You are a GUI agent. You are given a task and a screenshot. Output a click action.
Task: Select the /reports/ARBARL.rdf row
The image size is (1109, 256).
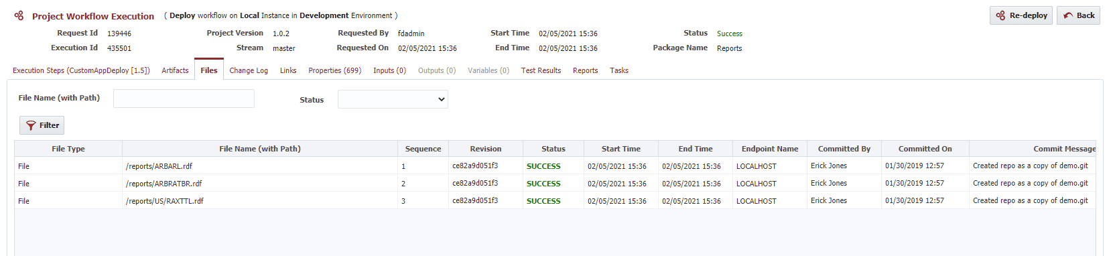[x=555, y=166]
